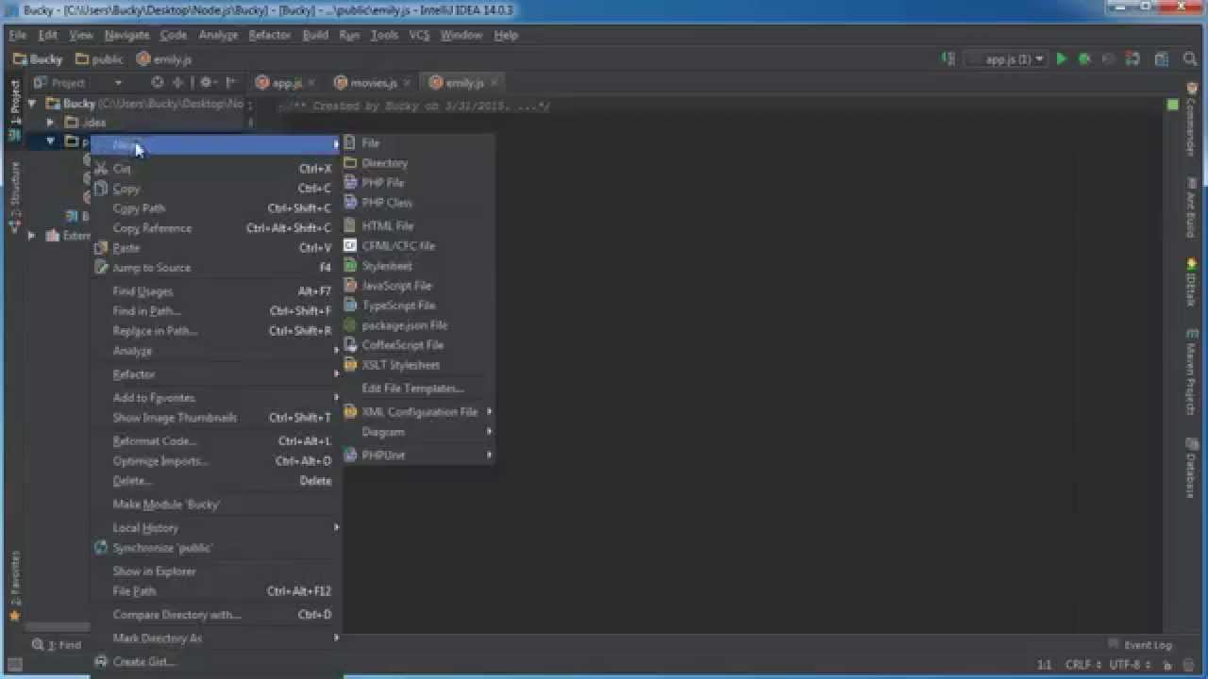Viewport: 1208px width, 679px height.
Task: Click the green inspection status square
Action: 1172,105
